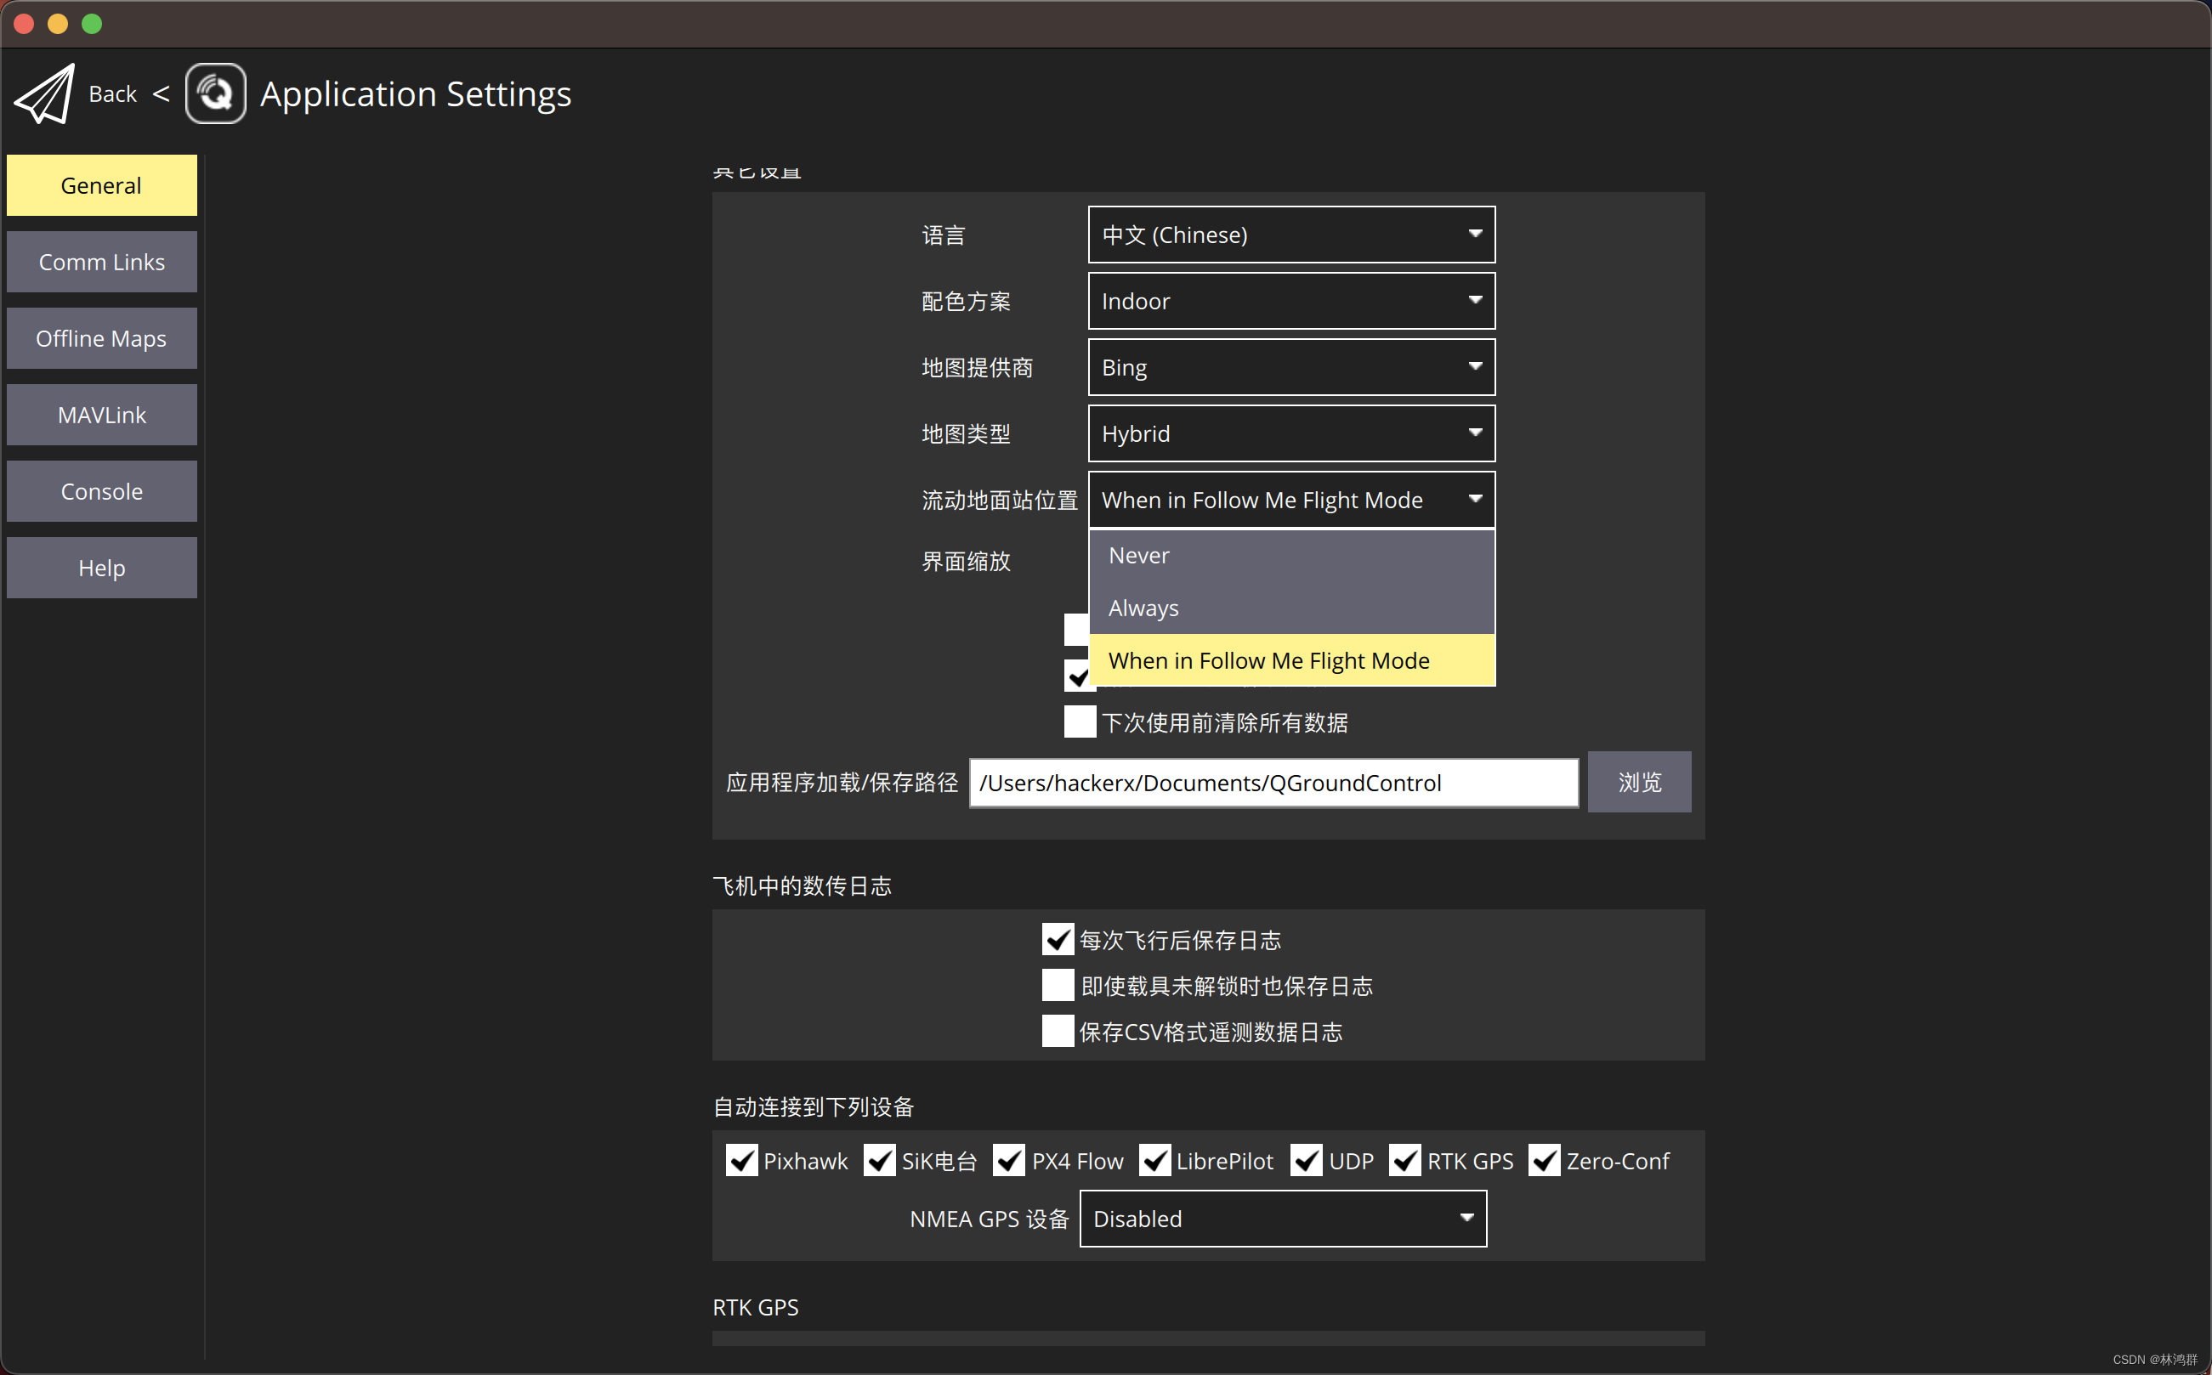Select Always in the dropdown list
Viewport: 2212px width, 1375px height.
coord(1291,608)
